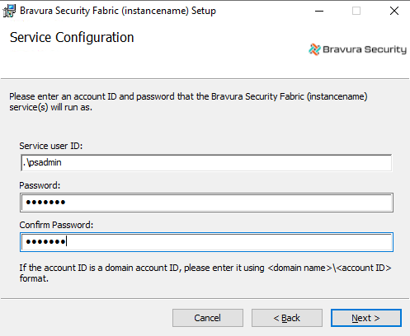Click into the Password input field
Screen dimensions: 410x336
click(x=206, y=203)
